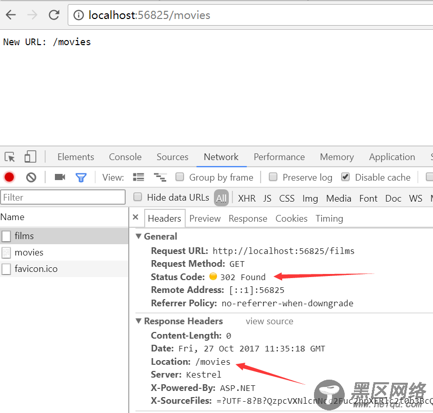Click the view source link
The width and height of the screenshot is (433, 413).
(x=269, y=321)
